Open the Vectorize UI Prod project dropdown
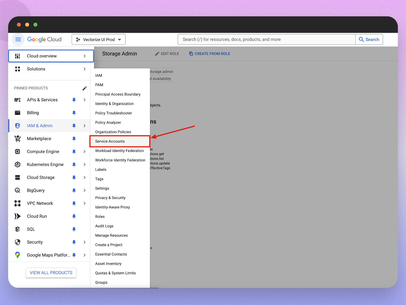The width and height of the screenshot is (406, 305). (99, 39)
